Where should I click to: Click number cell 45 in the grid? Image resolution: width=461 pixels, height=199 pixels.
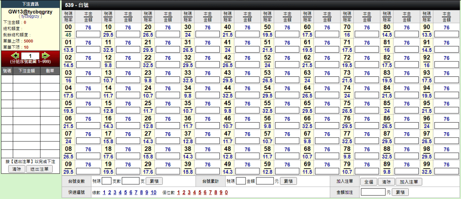pos(227,107)
